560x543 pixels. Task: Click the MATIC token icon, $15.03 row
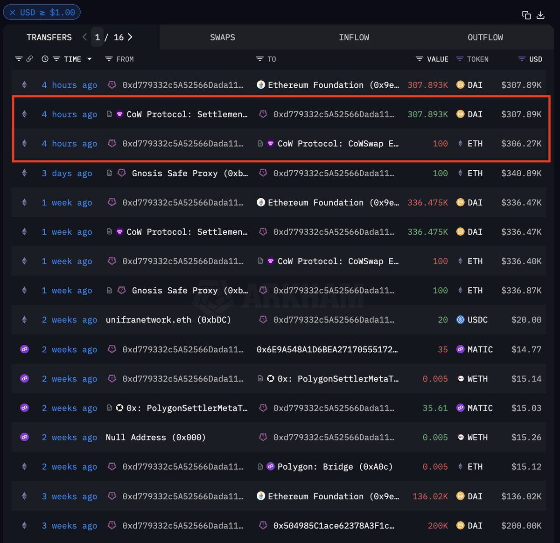(x=460, y=408)
